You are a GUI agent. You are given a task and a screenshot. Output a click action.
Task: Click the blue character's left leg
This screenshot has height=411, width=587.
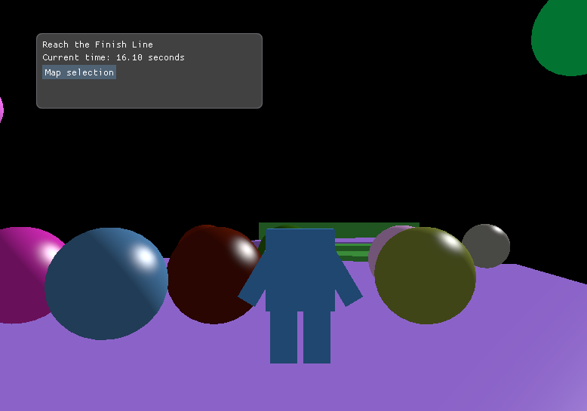(284, 336)
